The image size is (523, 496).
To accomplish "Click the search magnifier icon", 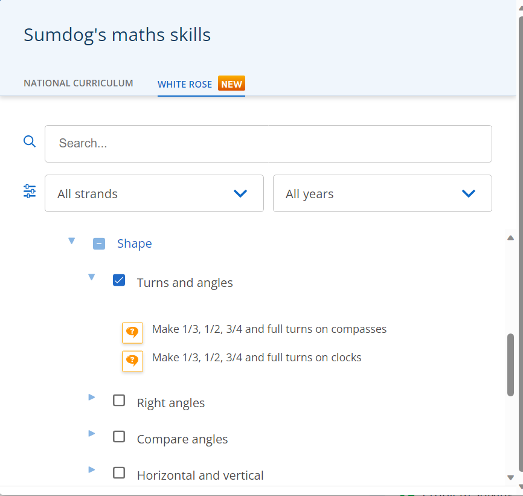I will (30, 141).
